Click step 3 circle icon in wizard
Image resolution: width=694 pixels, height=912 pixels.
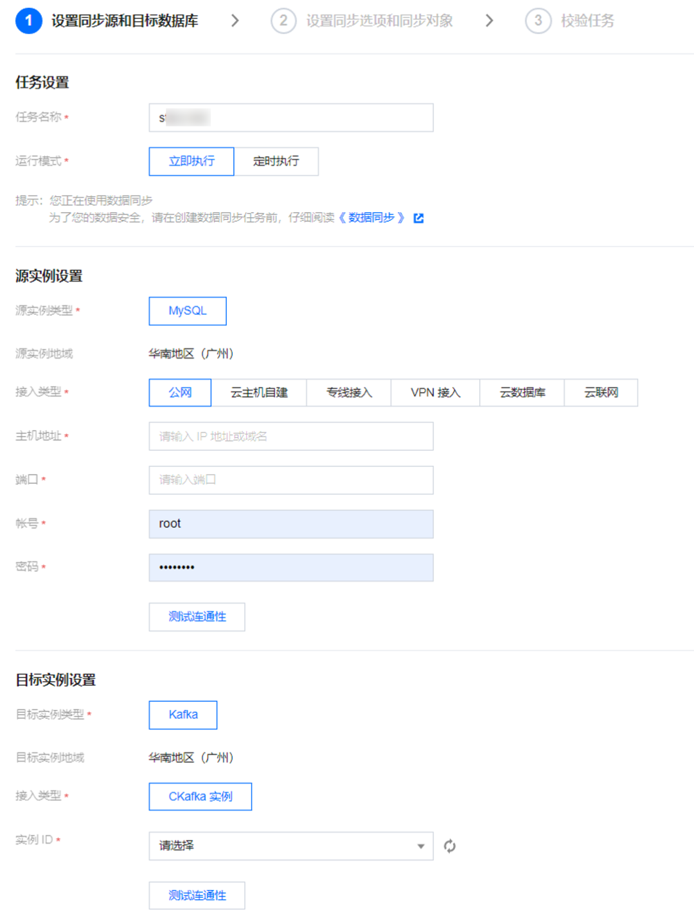pyautogui.click(x=538, y=21)
